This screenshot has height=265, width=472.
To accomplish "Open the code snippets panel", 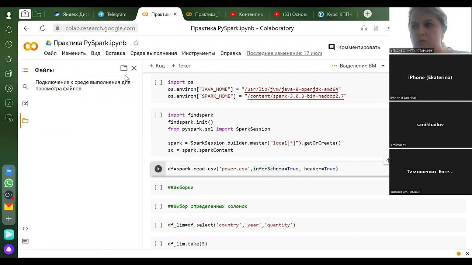I will 25,229.
